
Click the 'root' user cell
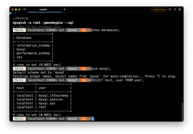[x=42, y=107]
